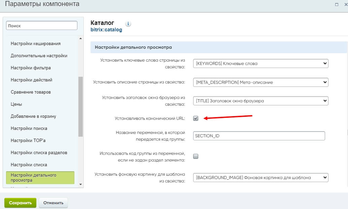Select Настройки кеширования in sidebar
Image resolution: width=348 pixels, height=209 pixels.
36,43
